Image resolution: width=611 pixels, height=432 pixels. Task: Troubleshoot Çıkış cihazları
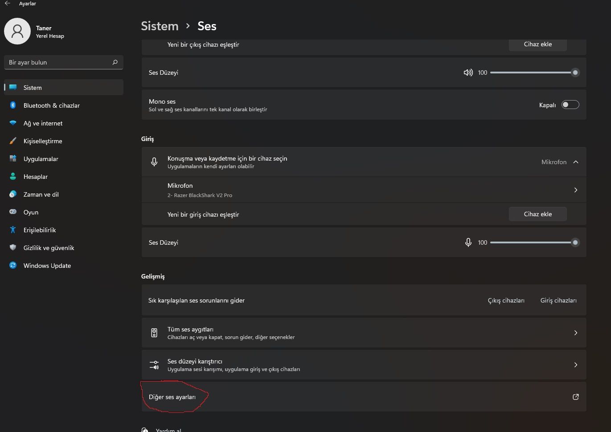[x=506, y=300]
